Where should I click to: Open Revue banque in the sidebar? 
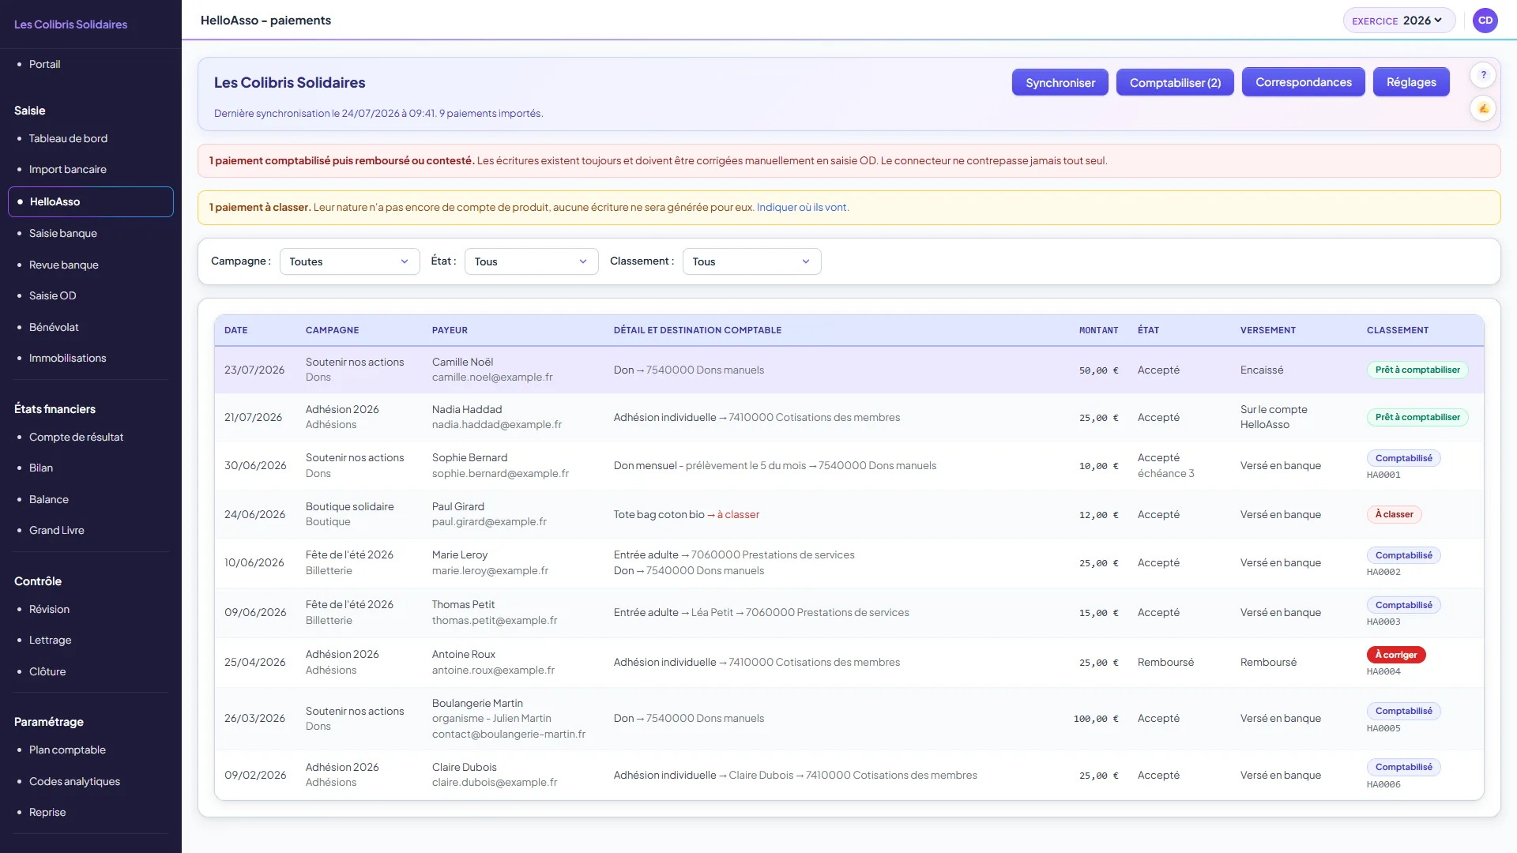pos(63,265)
